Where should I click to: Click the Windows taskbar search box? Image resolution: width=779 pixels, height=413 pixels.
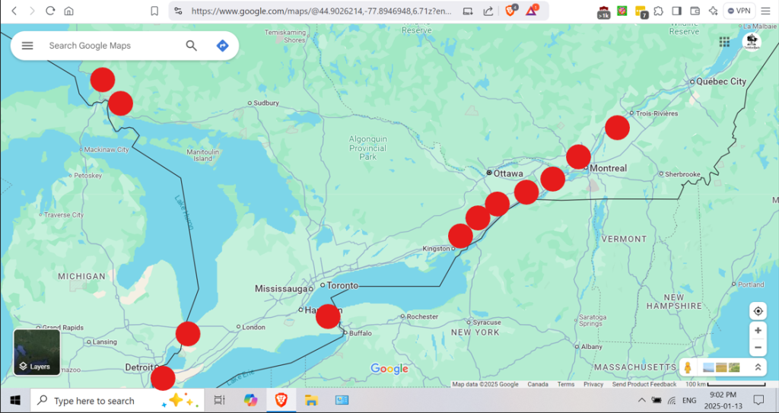117,401
